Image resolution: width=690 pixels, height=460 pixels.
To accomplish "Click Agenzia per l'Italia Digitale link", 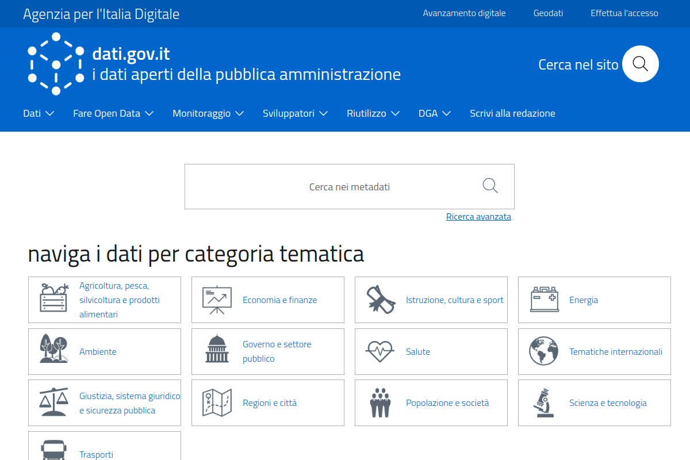I will [101, 14].
